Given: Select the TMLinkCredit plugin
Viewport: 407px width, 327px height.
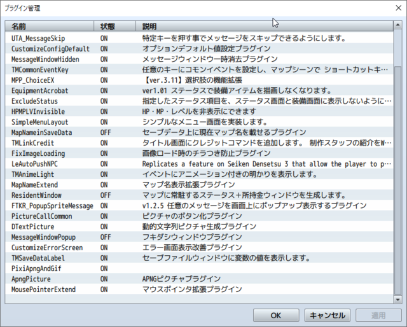Looking at the screenshot, I should pyautogui.click(x=199, y=143).
